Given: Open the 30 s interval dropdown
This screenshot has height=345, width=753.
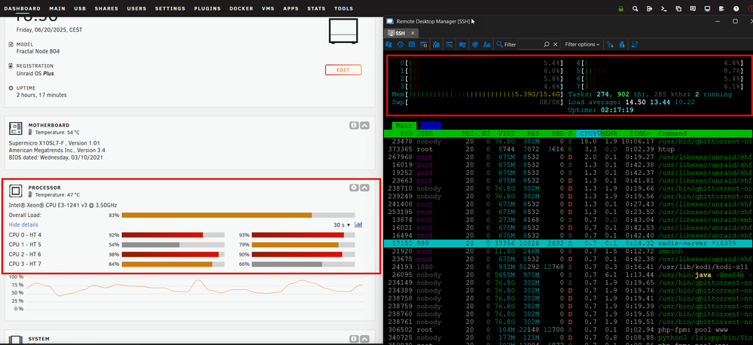Looking at the screenshot, I should click(342, 225).
